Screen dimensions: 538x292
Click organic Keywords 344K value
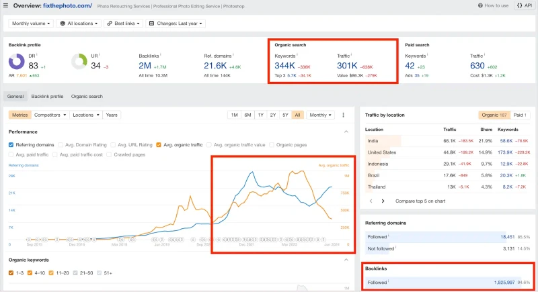tap(284, 66)
